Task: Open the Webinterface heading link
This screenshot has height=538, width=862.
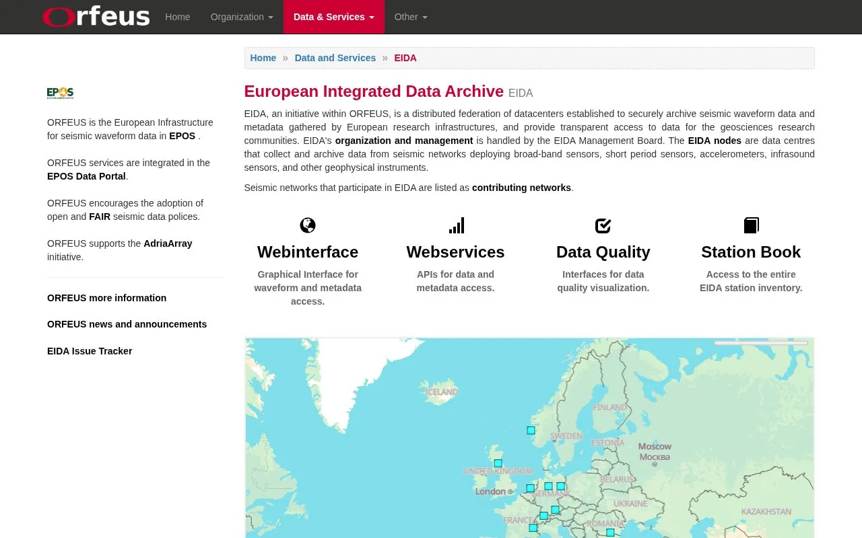Action: [x=308, y=252]
